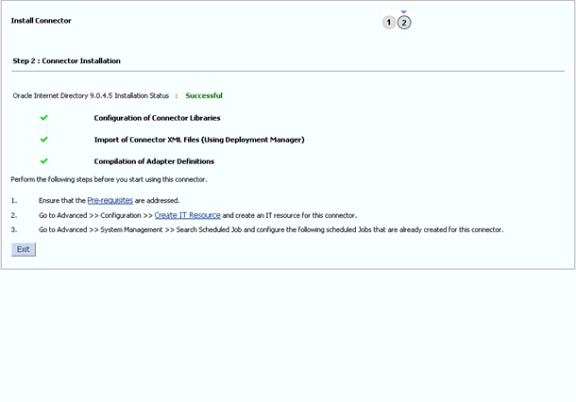Click checkmark beside Import of Connector XML Files
Image resolution: width=576 pixels, height=402 pixels.
[44, 139]
